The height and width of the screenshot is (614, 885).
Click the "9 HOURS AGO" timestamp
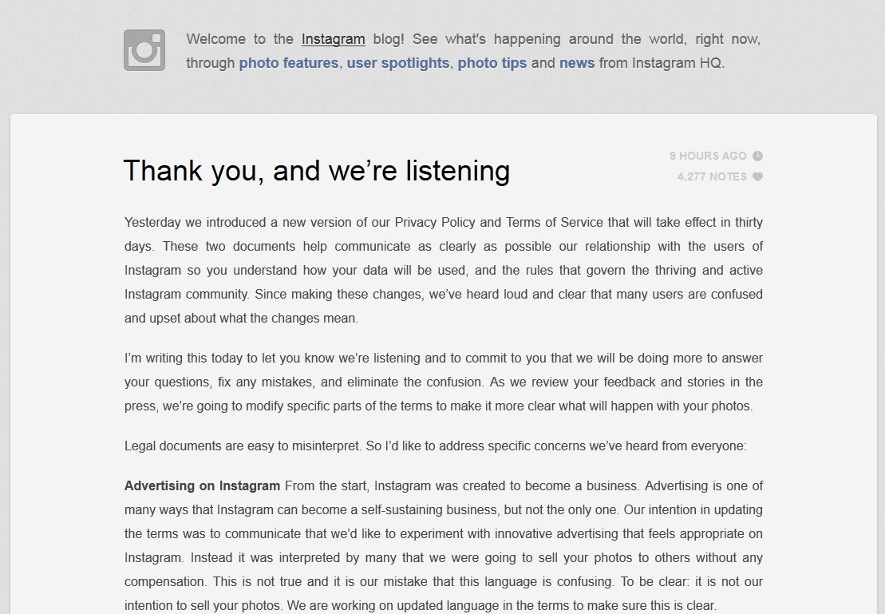(708, 156)
